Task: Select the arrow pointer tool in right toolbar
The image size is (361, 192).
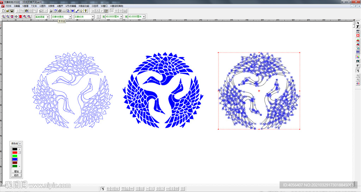Action: point(358,23)
